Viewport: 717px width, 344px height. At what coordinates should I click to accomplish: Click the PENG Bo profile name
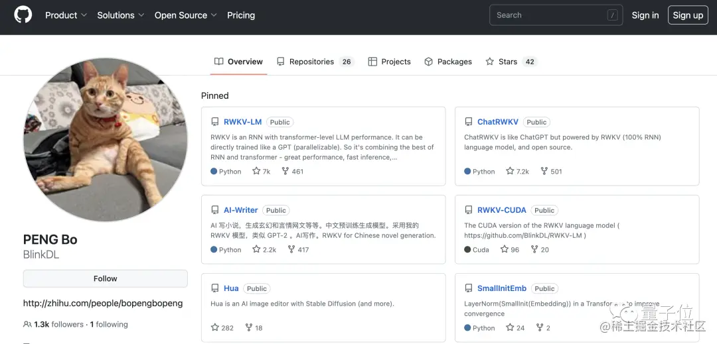(50, 239)
